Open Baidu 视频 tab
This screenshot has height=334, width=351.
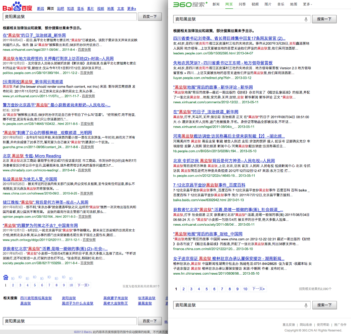click(x=101, y=8)
